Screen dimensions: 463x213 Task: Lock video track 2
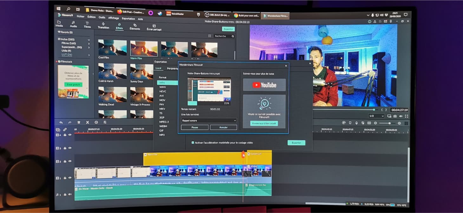(x=65, y=161)
